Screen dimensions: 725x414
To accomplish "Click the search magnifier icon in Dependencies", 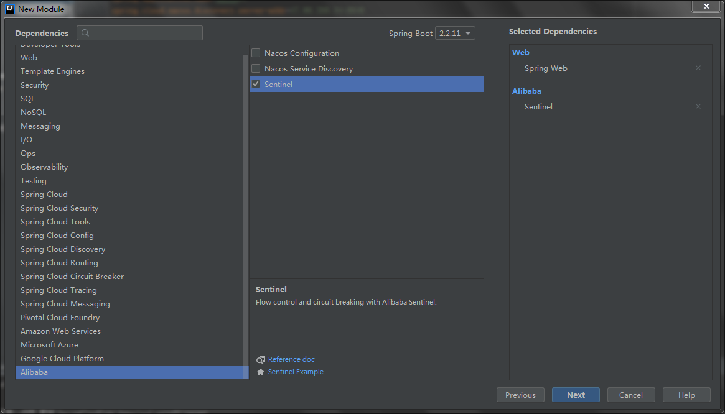I will tap(85, 34).
